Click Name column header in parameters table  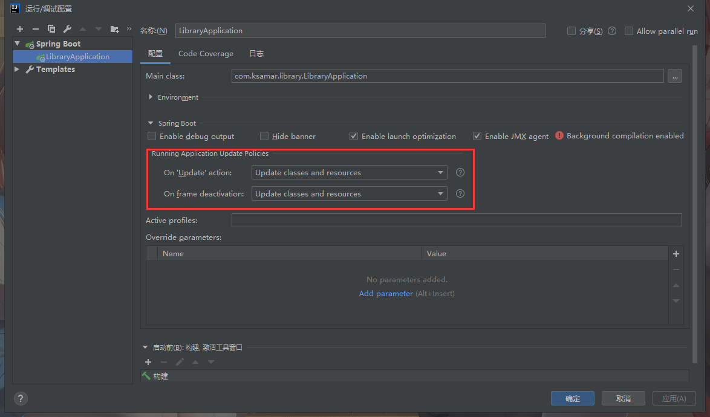[289, 254]
